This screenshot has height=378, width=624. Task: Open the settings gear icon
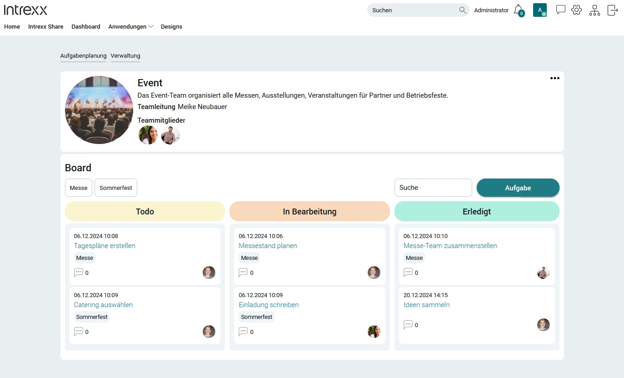click(x=577, y=10)
